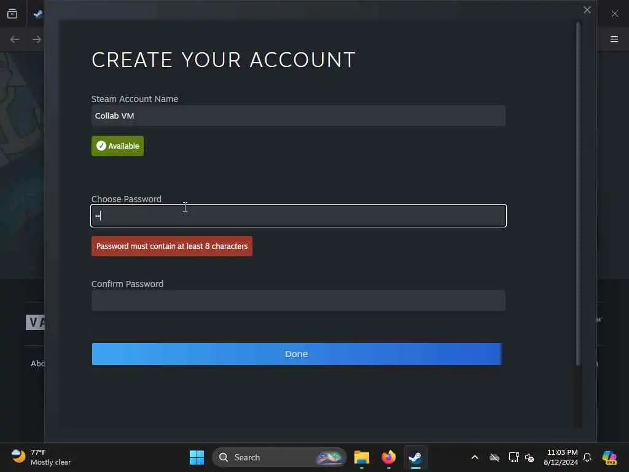This screenshot has width=629, height=472.
Task: Click the Steam tab icon in the background window
Action: 38,14
